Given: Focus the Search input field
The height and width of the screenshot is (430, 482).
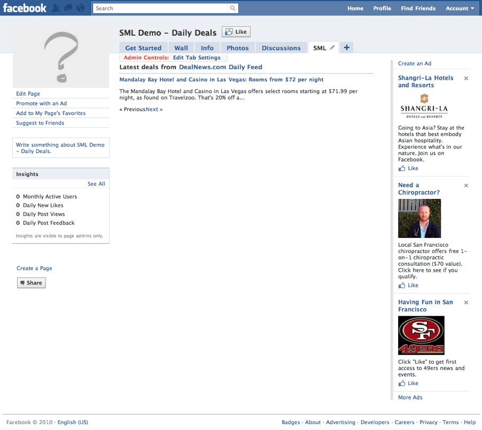Looking at the screenshot, I should point(160,9).
